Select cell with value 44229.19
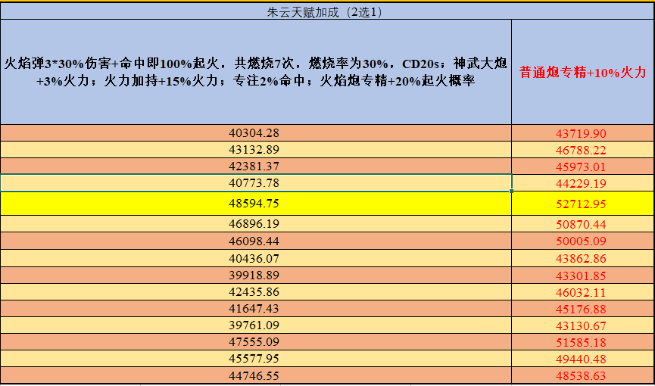 583,183
